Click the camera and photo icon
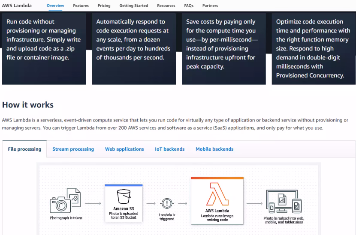This screenshot has height=235, width=356. [x=65, y=200]
